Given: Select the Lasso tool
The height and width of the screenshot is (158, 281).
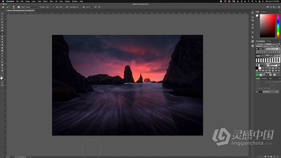Looking at the screenshot, I should click(x=2, y=19).
